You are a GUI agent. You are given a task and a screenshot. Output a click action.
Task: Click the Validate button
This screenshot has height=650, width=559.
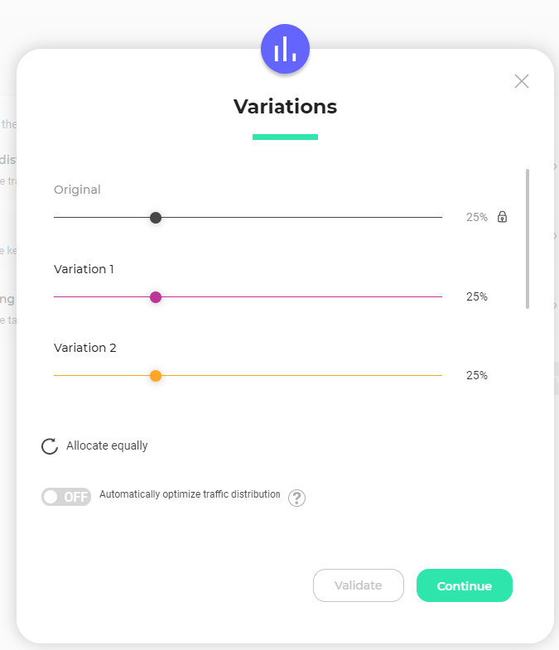(x=359, y=585)
